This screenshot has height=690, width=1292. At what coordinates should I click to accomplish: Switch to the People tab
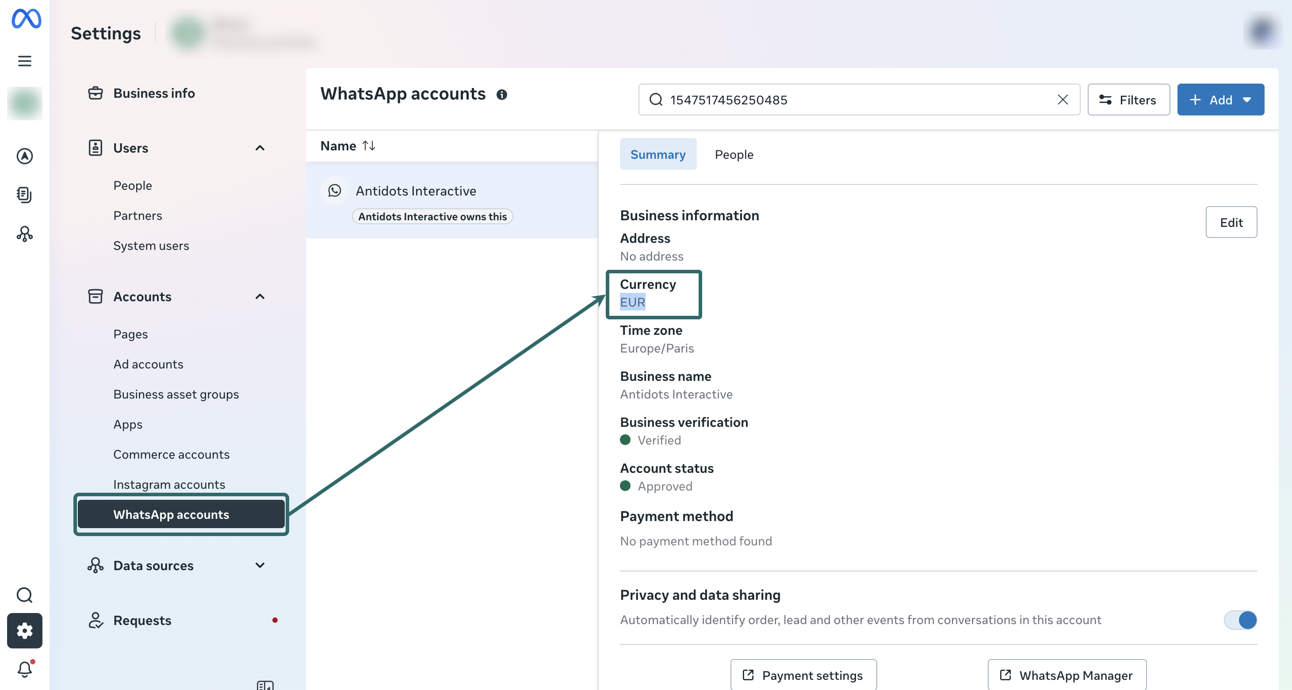[x=734, y=154]
